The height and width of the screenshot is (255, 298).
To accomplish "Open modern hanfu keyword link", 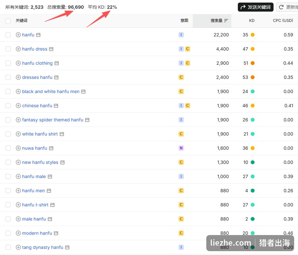I will pos(37,233).
